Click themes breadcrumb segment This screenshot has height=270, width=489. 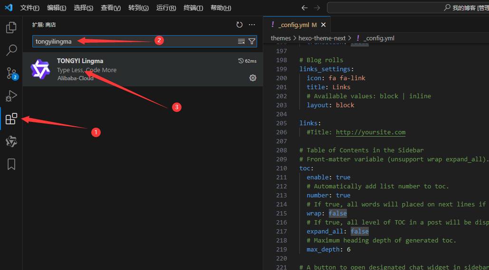pyautogui.click(x=281, y=38)
